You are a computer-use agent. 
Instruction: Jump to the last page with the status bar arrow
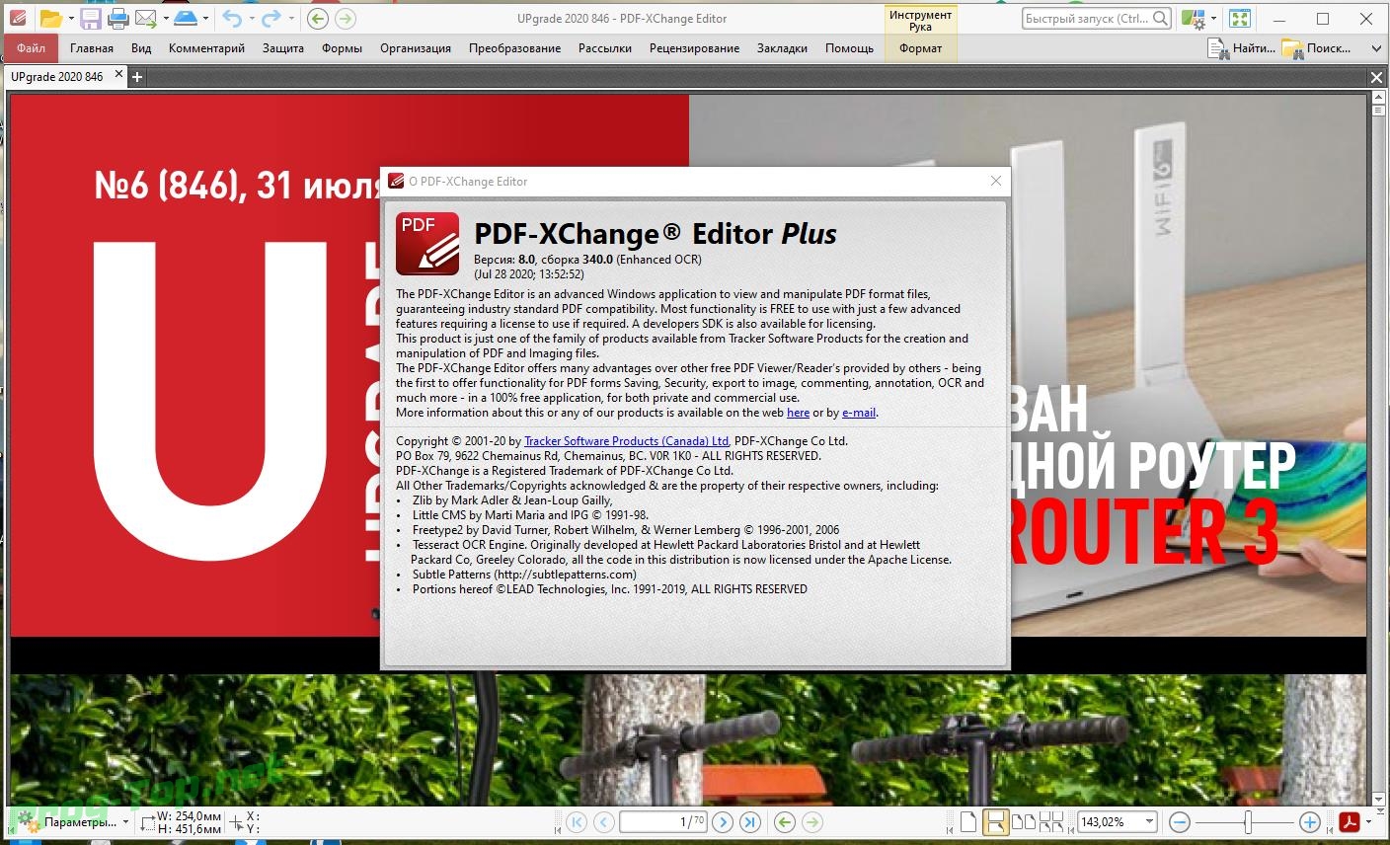[750, 821]
